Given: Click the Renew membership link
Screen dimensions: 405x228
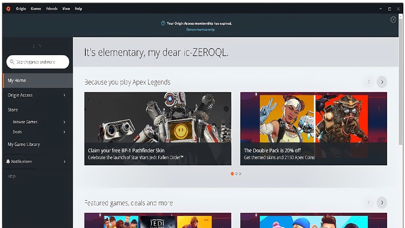Looking at the screenshot, I should click(201, 30).
